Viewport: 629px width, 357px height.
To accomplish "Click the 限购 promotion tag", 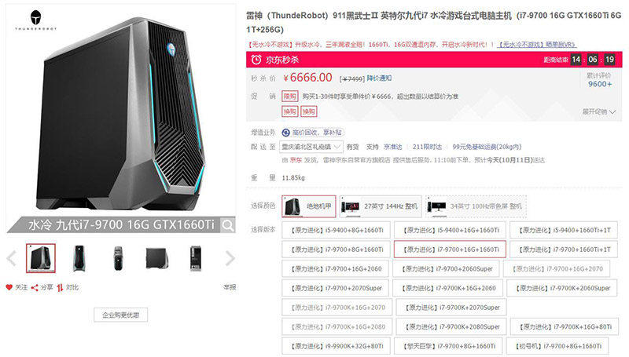I will 289,96.
